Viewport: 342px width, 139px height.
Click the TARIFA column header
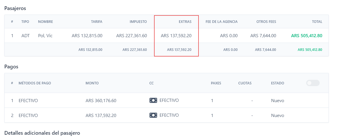[x=97, y=21]
